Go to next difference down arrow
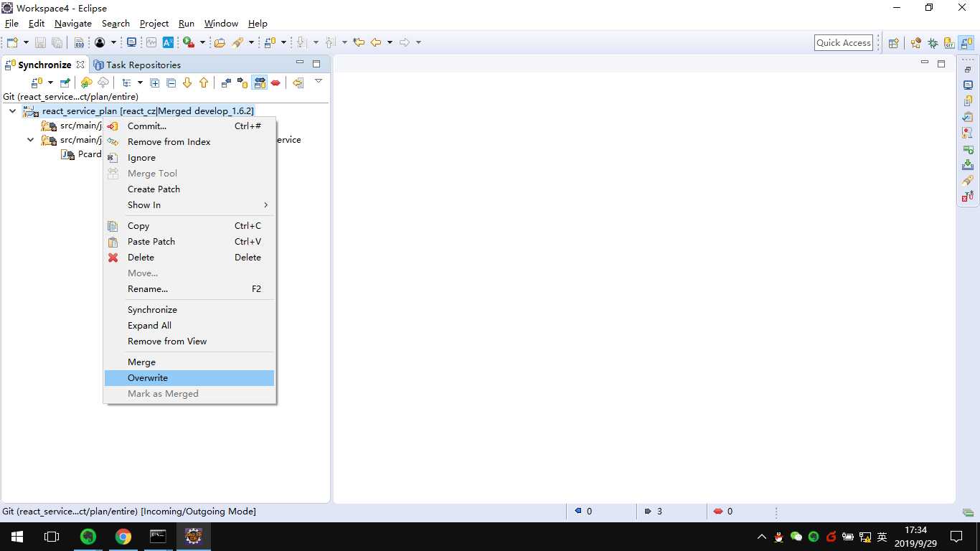The width and height of the screenshot is (980, 551). click(x=187, y=83)
